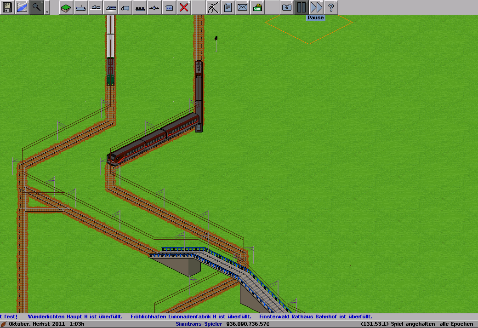The width and height of the screenshot is (478, 328).
Task: Open the save/load game menu
Action: pos(7,7)
